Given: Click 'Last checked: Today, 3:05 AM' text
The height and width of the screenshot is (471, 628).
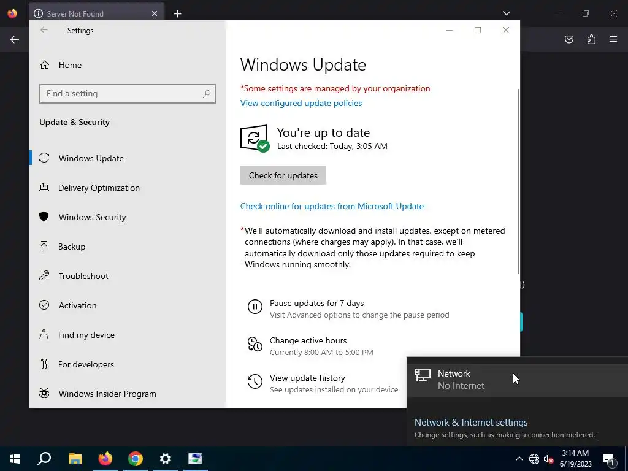Looking at the screenshot, I should (332, 146).
